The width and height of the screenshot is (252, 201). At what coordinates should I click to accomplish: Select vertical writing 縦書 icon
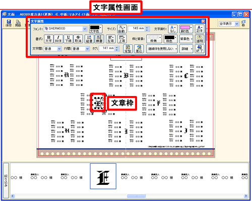coord(89,39)
